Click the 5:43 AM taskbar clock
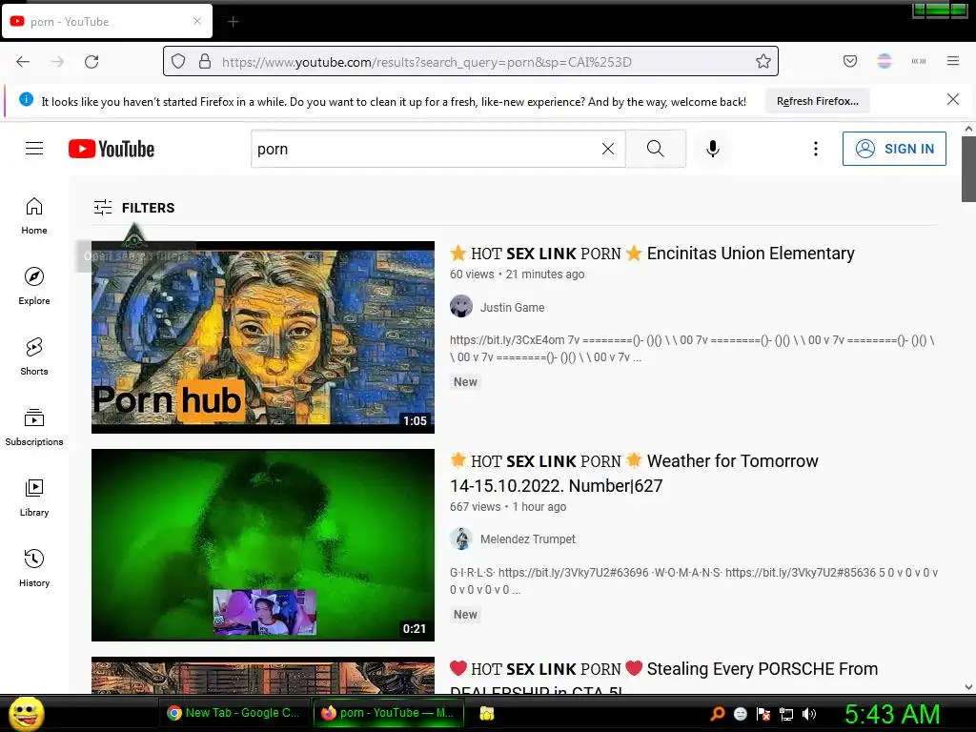The width and height of the screenshot is (976, 732). point(891,714)
